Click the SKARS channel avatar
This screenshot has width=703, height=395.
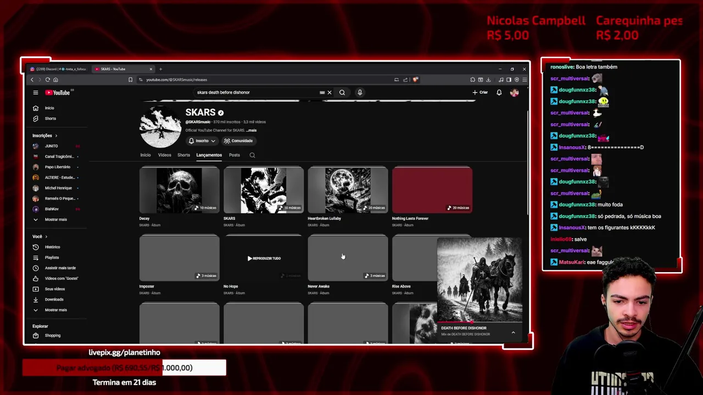160,127
